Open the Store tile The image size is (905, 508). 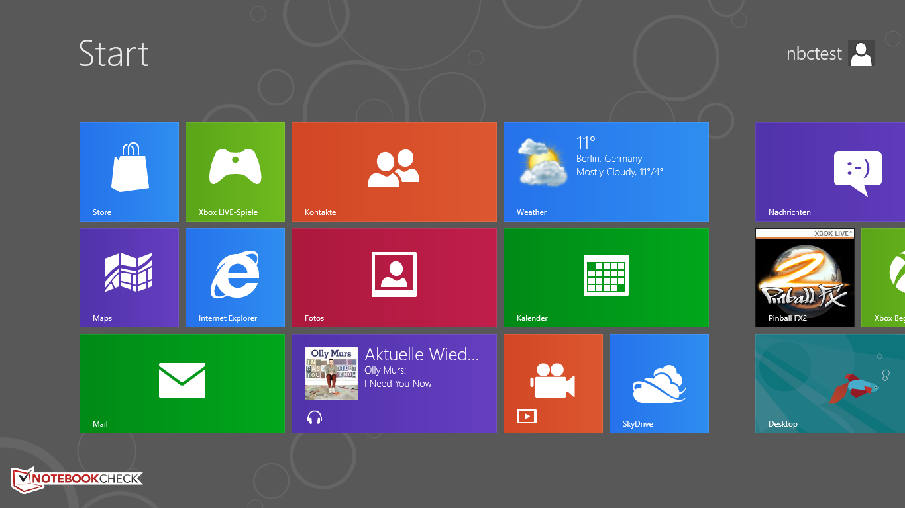coord(129,172)
